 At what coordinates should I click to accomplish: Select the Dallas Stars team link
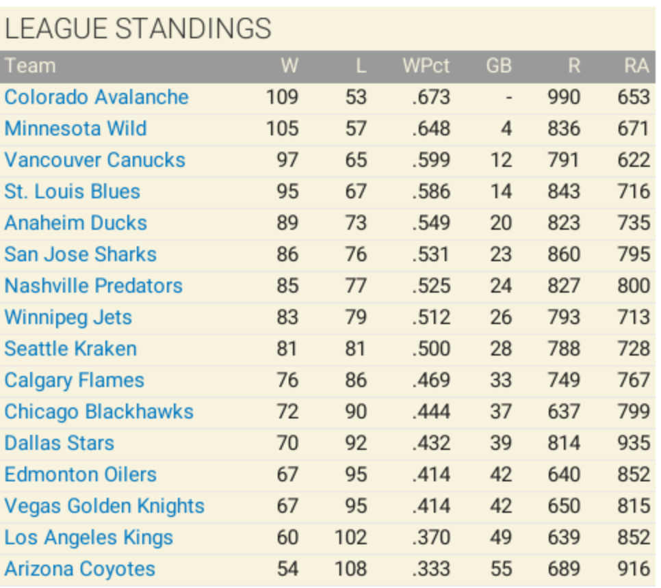tap(59, 443)
